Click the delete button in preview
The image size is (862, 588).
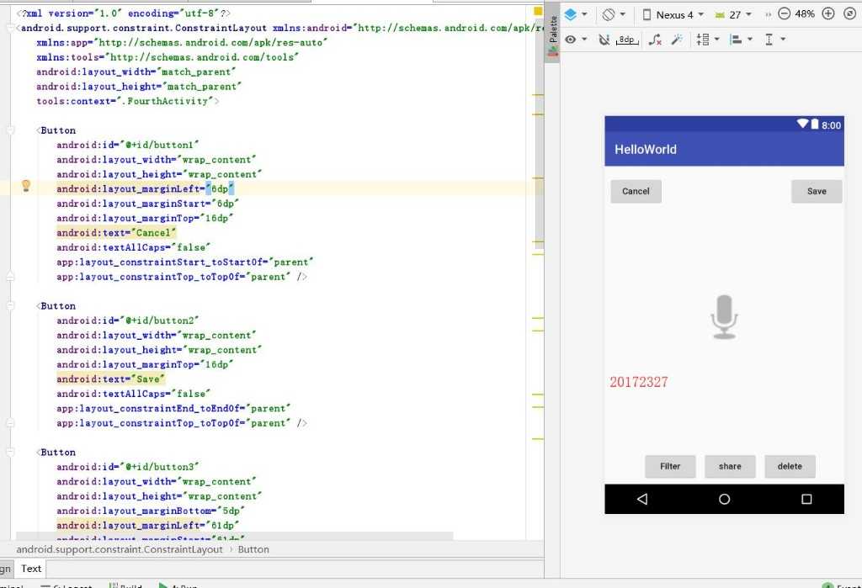[790, 467]
